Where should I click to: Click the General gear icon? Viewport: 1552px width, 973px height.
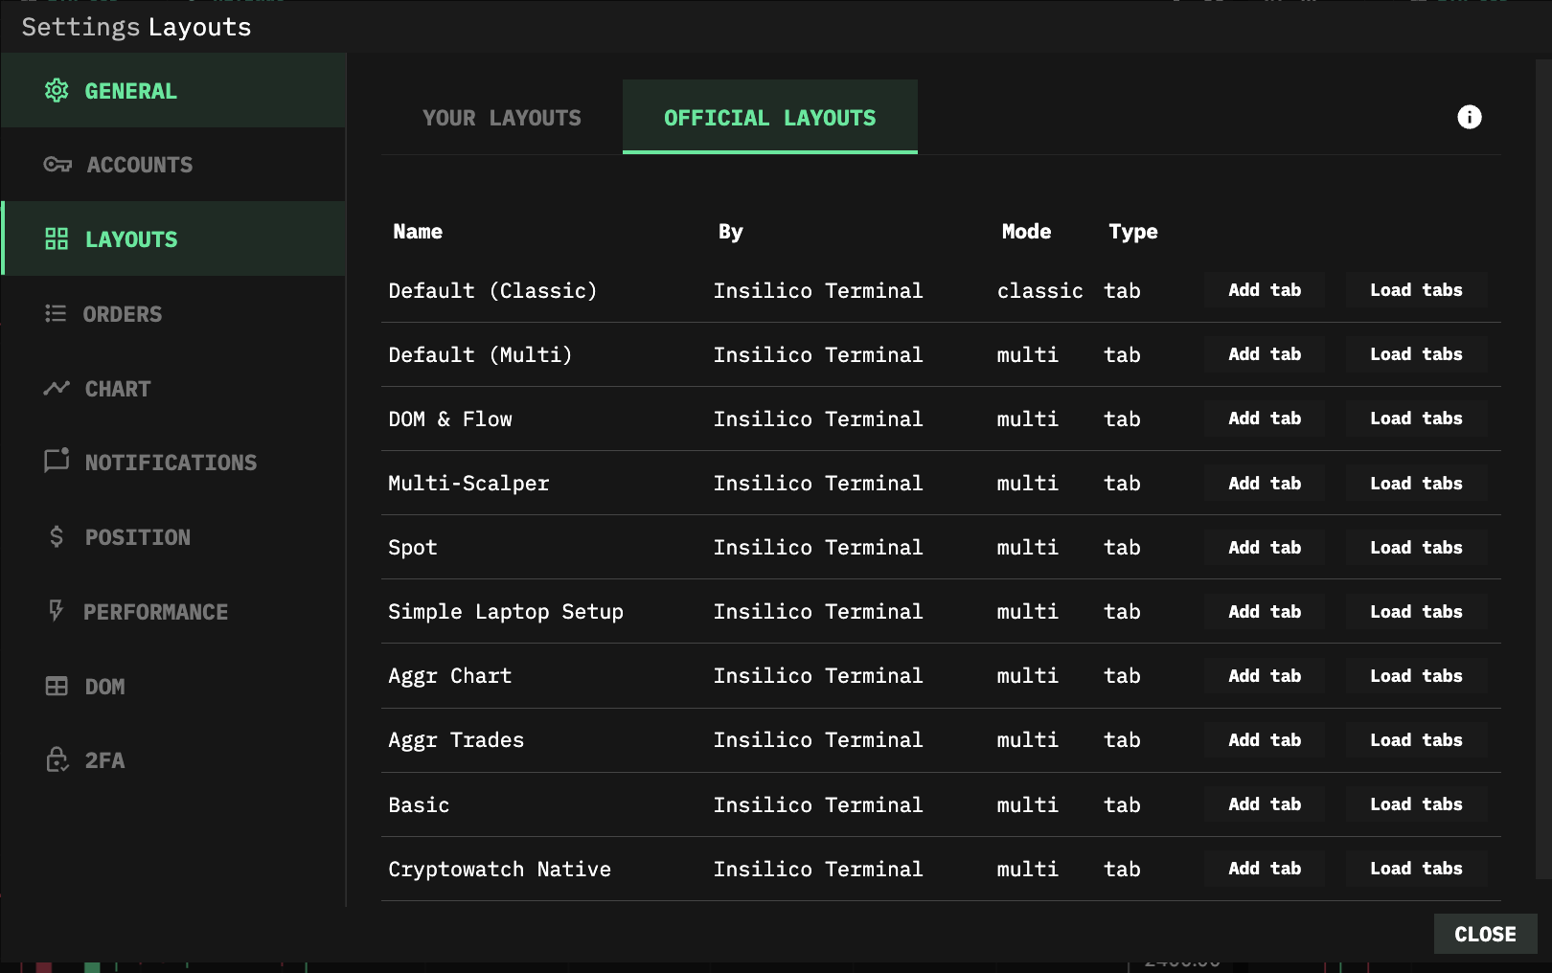tap(57, 91)
